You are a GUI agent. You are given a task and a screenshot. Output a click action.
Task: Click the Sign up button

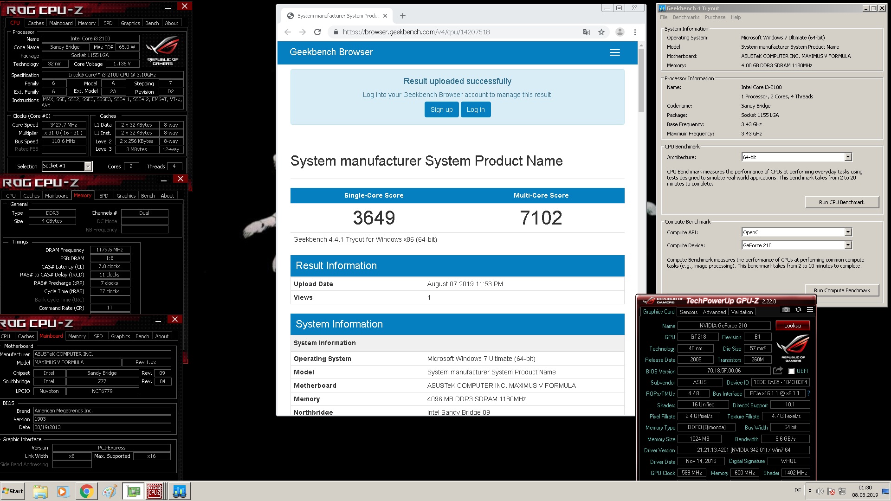pyautogui.click(x=441, y=109)
